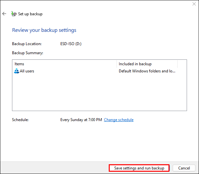Image resolution: width=199 pixels, height=174 pixels.
Task: Open the Change schedule link
Action: click(118, 120)
